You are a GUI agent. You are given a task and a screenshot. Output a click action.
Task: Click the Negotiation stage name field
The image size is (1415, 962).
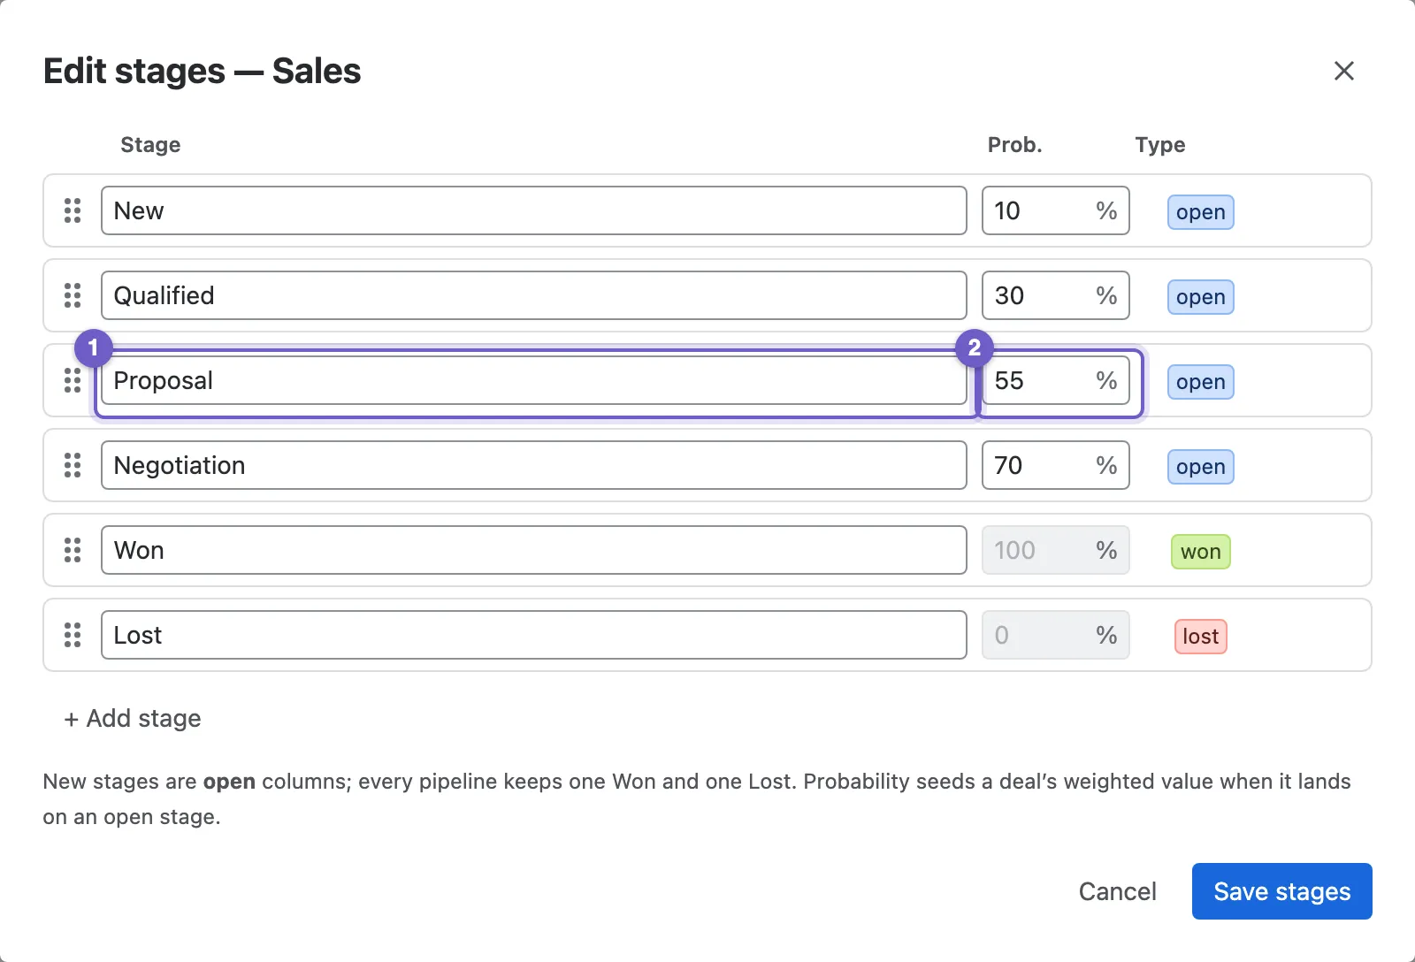point(533,465)
